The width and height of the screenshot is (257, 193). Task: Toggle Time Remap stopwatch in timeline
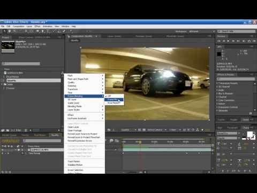(x=23, y=153)
